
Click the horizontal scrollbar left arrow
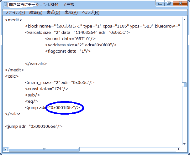[6, 149]
